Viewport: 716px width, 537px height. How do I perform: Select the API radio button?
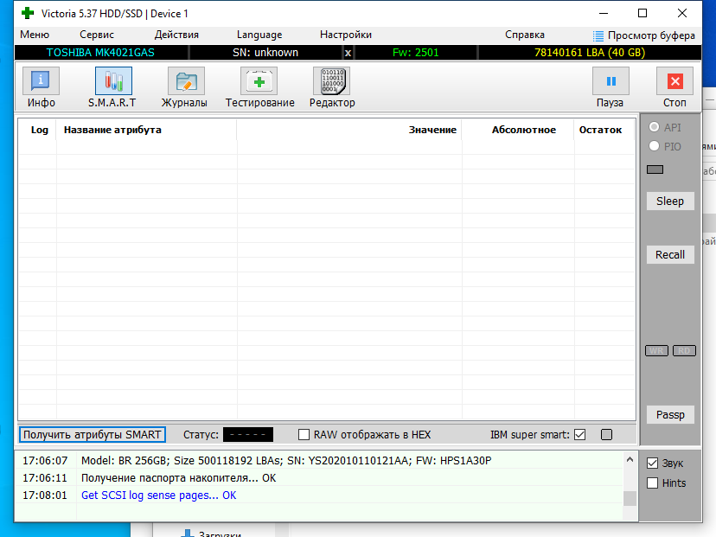click(654, 126)
